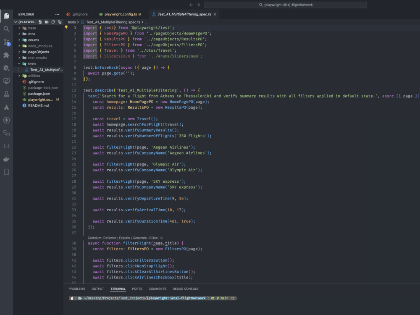Open the Remote Explorer view
Image resolution: width=420 pixels, height=315 pixels.
point(6,81)
